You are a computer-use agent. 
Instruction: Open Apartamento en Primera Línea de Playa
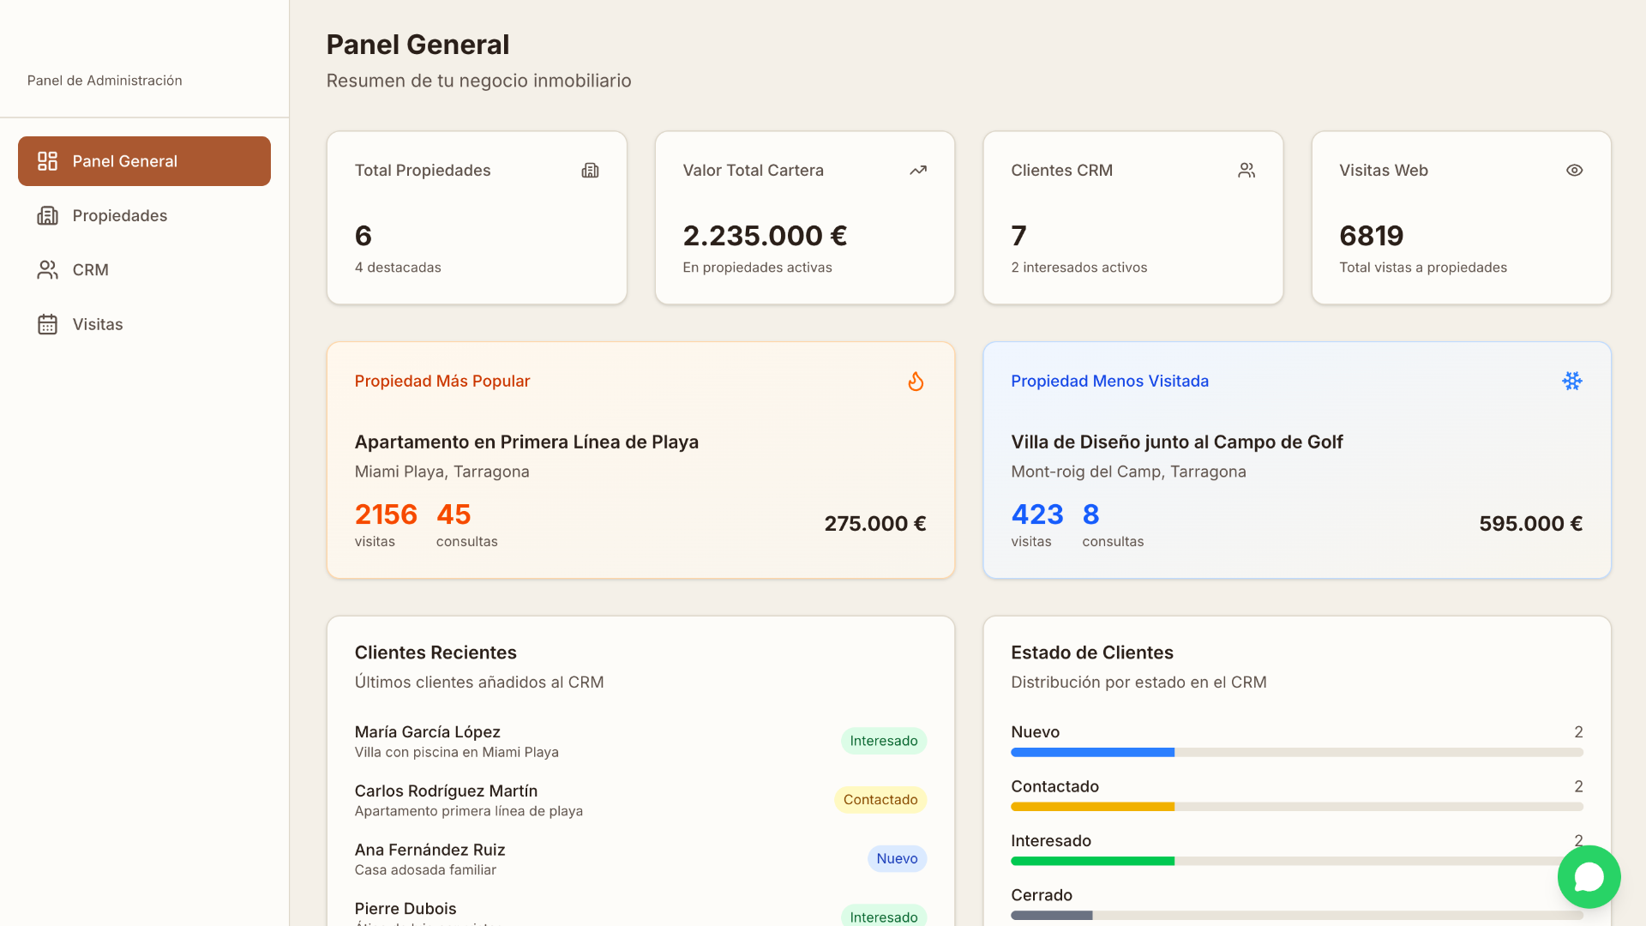pos(526,442)
